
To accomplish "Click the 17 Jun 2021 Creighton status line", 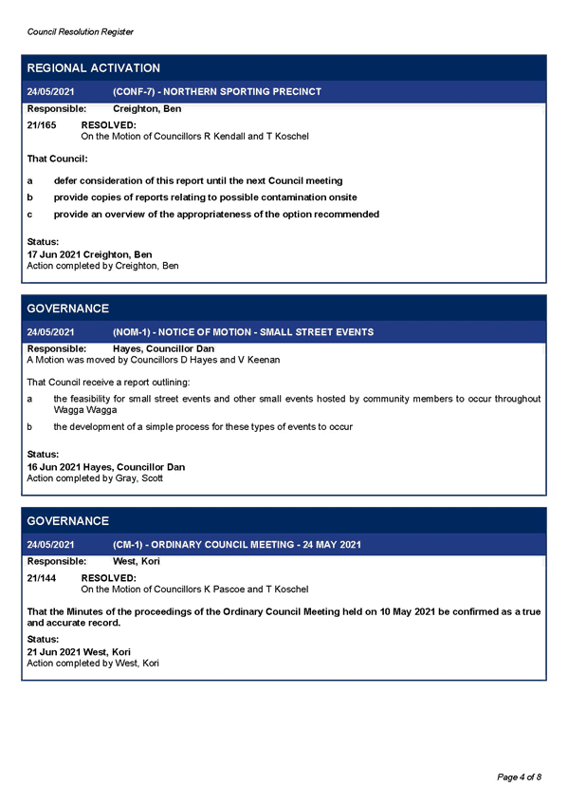I will (90, 254).
